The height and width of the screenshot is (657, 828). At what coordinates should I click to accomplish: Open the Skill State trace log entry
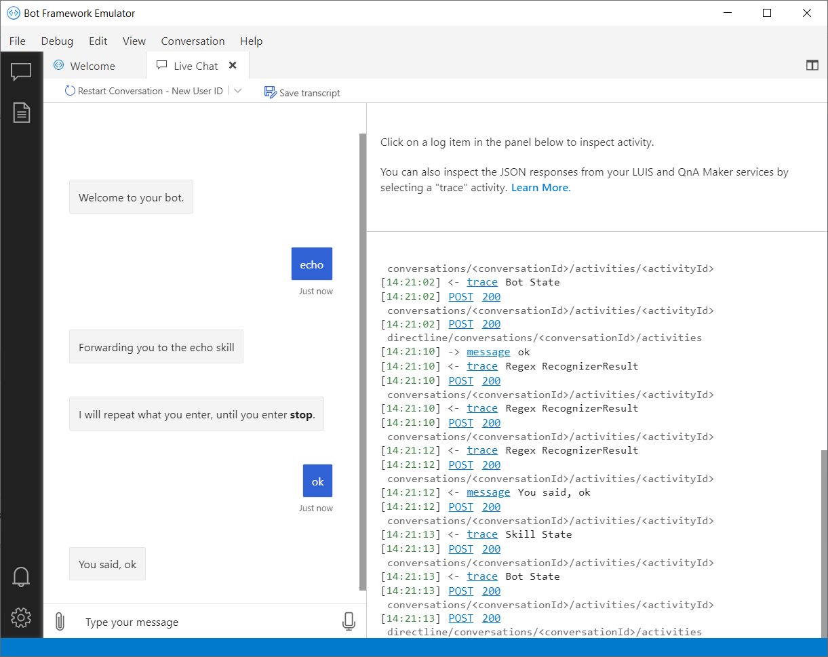pyautogui.click(x=482, y=534)
